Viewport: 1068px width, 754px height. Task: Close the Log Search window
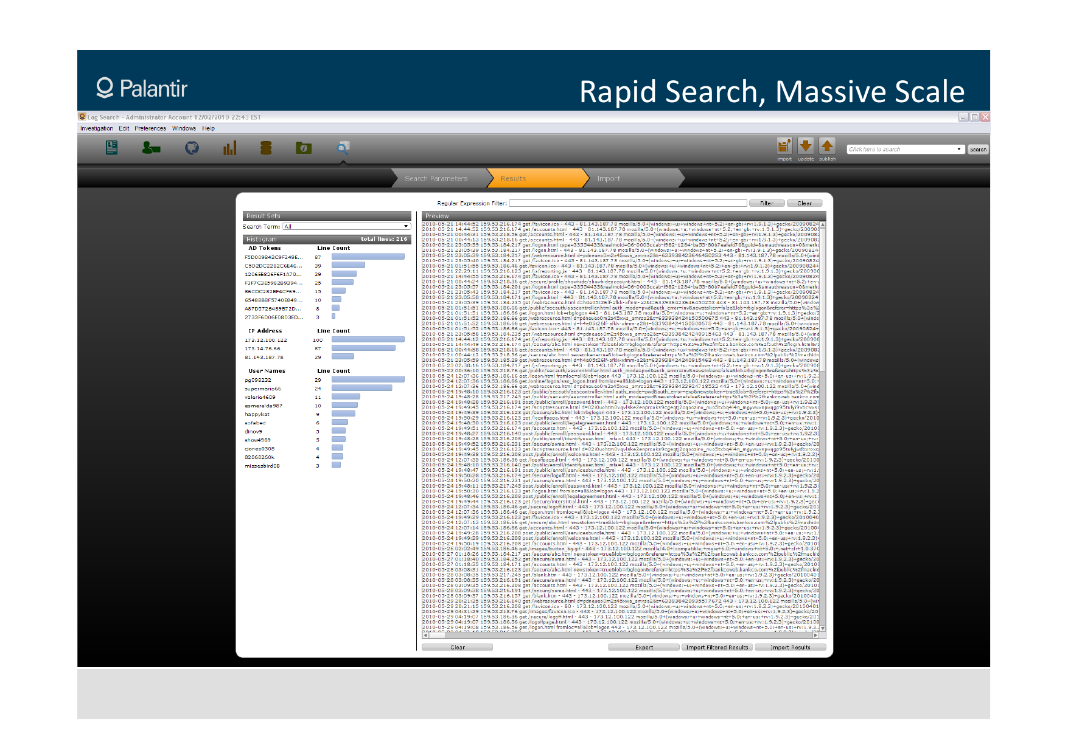pyautogui.click(x=985, y=117)
